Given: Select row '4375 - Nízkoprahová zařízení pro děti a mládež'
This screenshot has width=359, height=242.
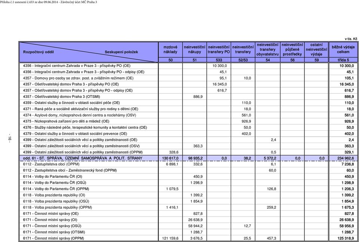Looking at the screenshot, I should [x=188, y=121].
